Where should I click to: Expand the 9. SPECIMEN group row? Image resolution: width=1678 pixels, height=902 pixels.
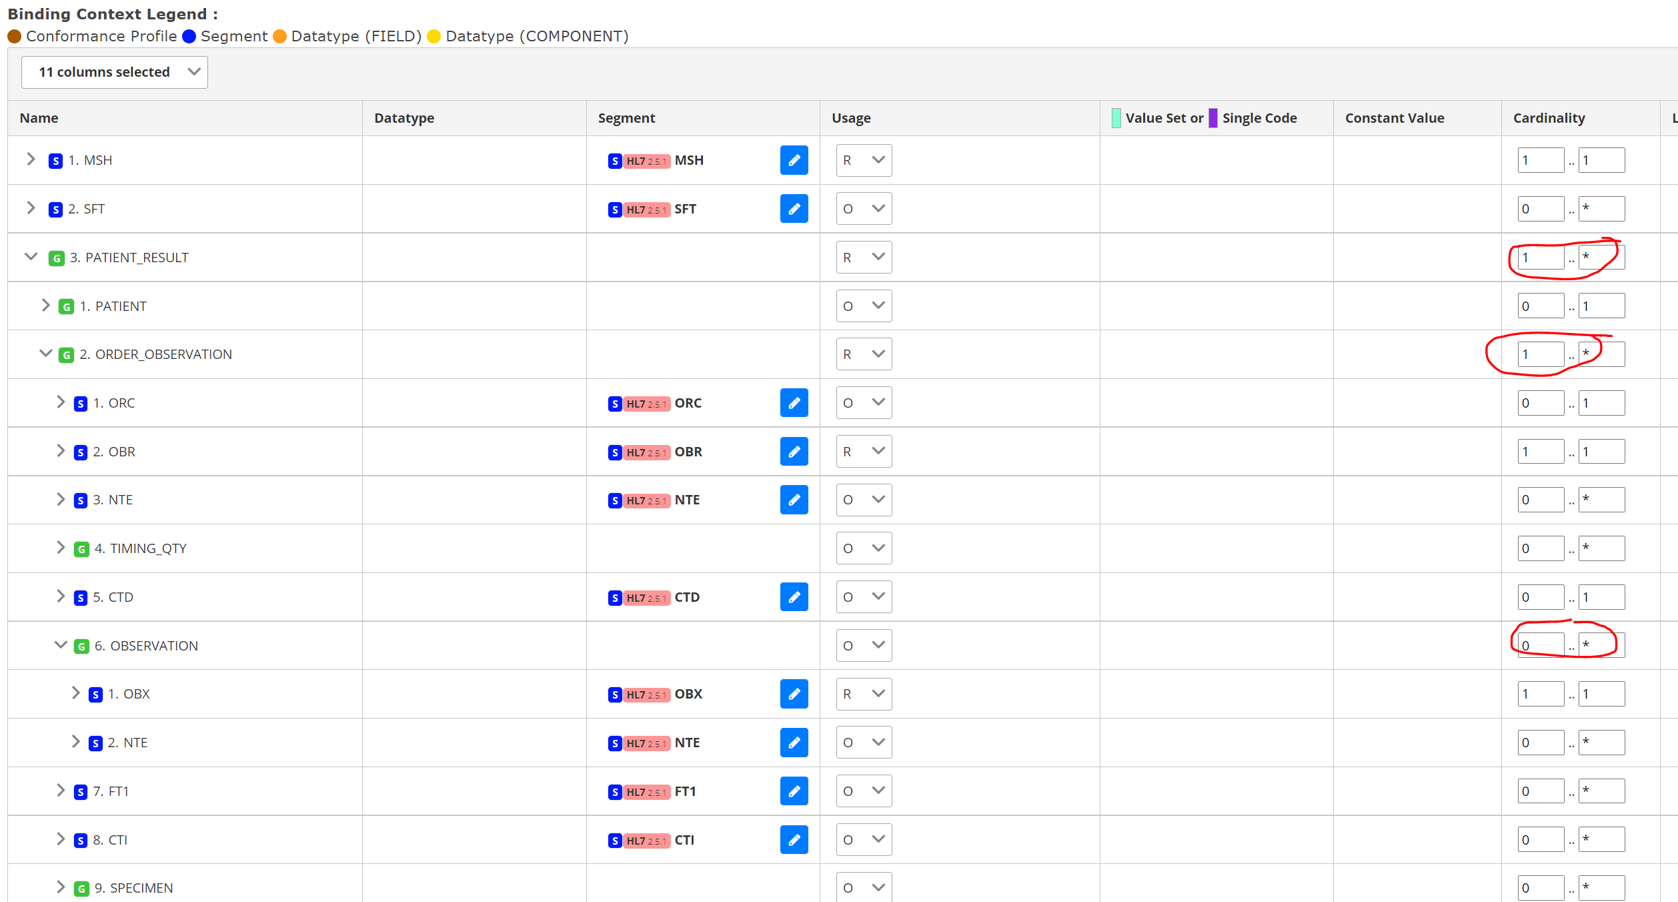coord(61,887)
